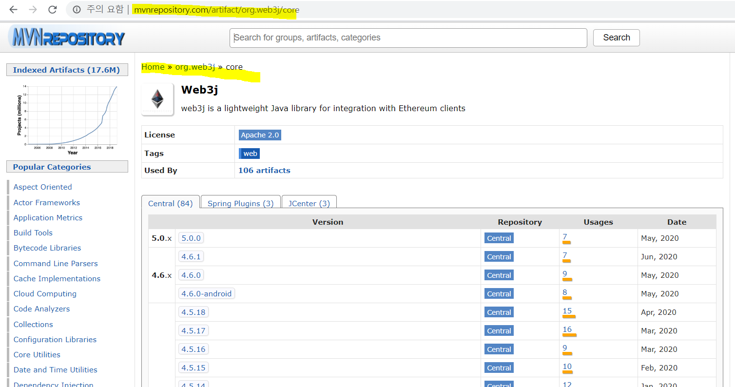735x387 pixels.
Task: Open version 4.5.16
Action: (193, 349)
